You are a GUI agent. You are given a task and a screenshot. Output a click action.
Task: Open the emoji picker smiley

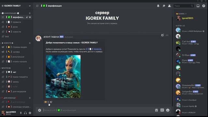coord(168,110)
